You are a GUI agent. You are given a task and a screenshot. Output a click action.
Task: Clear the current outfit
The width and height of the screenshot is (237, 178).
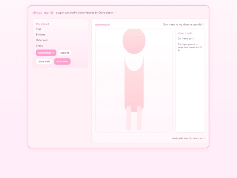point(65,53)
